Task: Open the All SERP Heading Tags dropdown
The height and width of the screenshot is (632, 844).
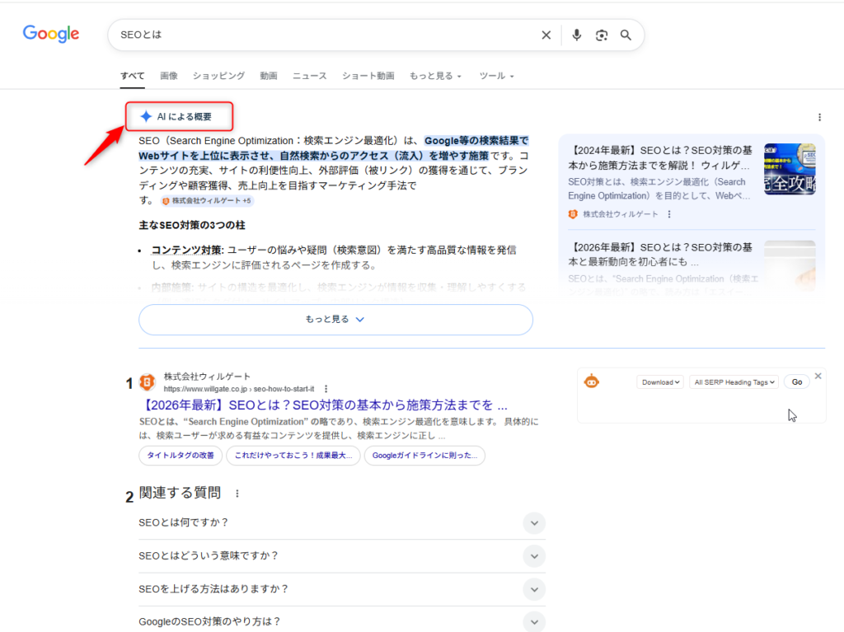Action: (x=734, y=382)
